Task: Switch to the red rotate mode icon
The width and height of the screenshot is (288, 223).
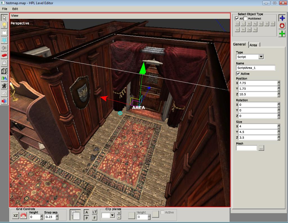Action: point(282,26)
